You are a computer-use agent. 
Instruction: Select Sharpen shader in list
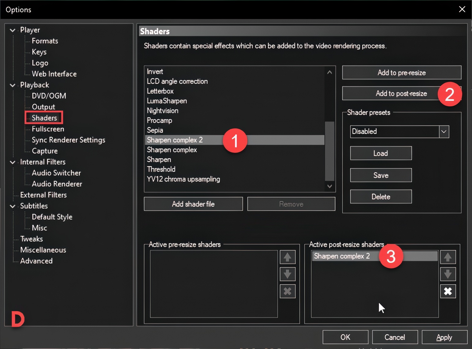234,160
